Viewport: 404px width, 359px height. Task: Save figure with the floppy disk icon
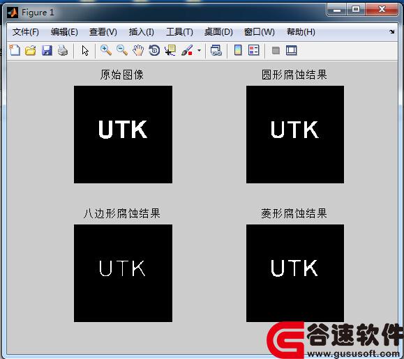[x=47, y=50]
